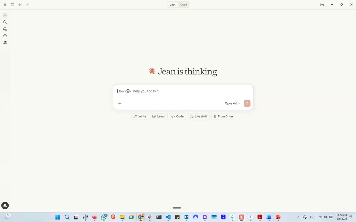The width and height of the screenshot is (356, 222).
Task: Select the From Drive chip
Action: 223,117
